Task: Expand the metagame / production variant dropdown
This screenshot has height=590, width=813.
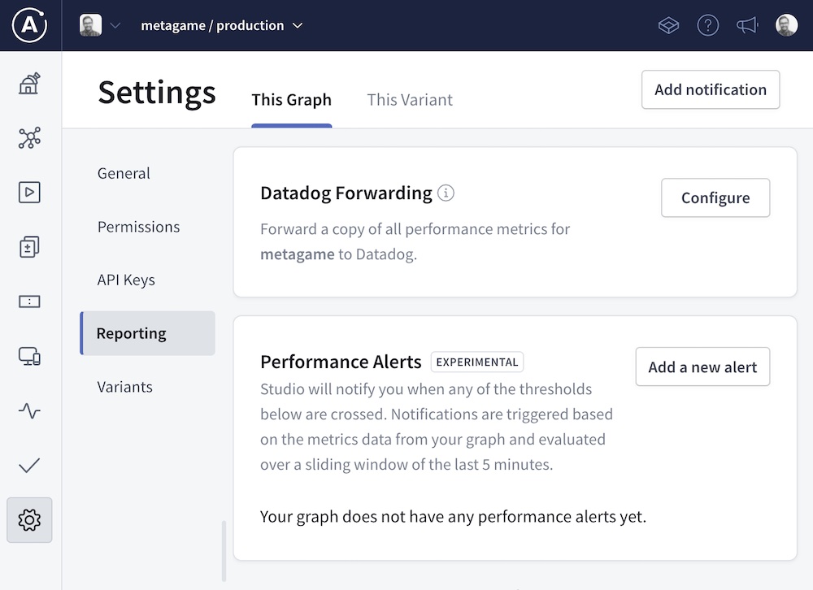Action: 221,25
